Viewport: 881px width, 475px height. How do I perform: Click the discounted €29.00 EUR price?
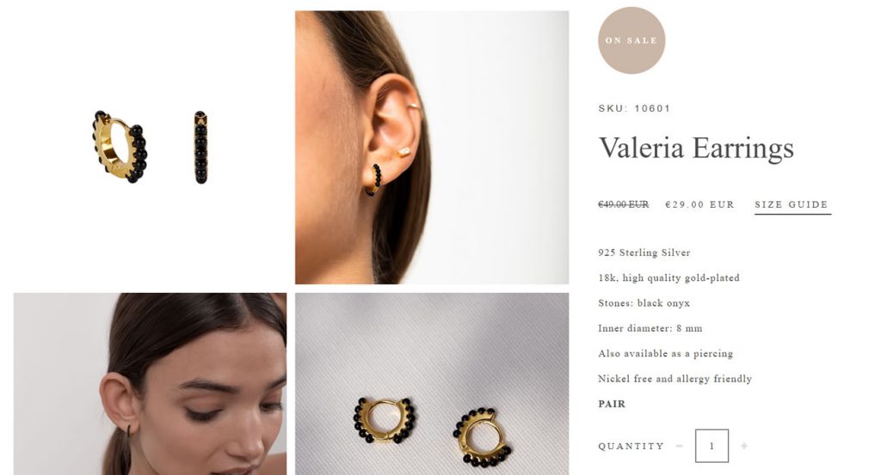699,204
